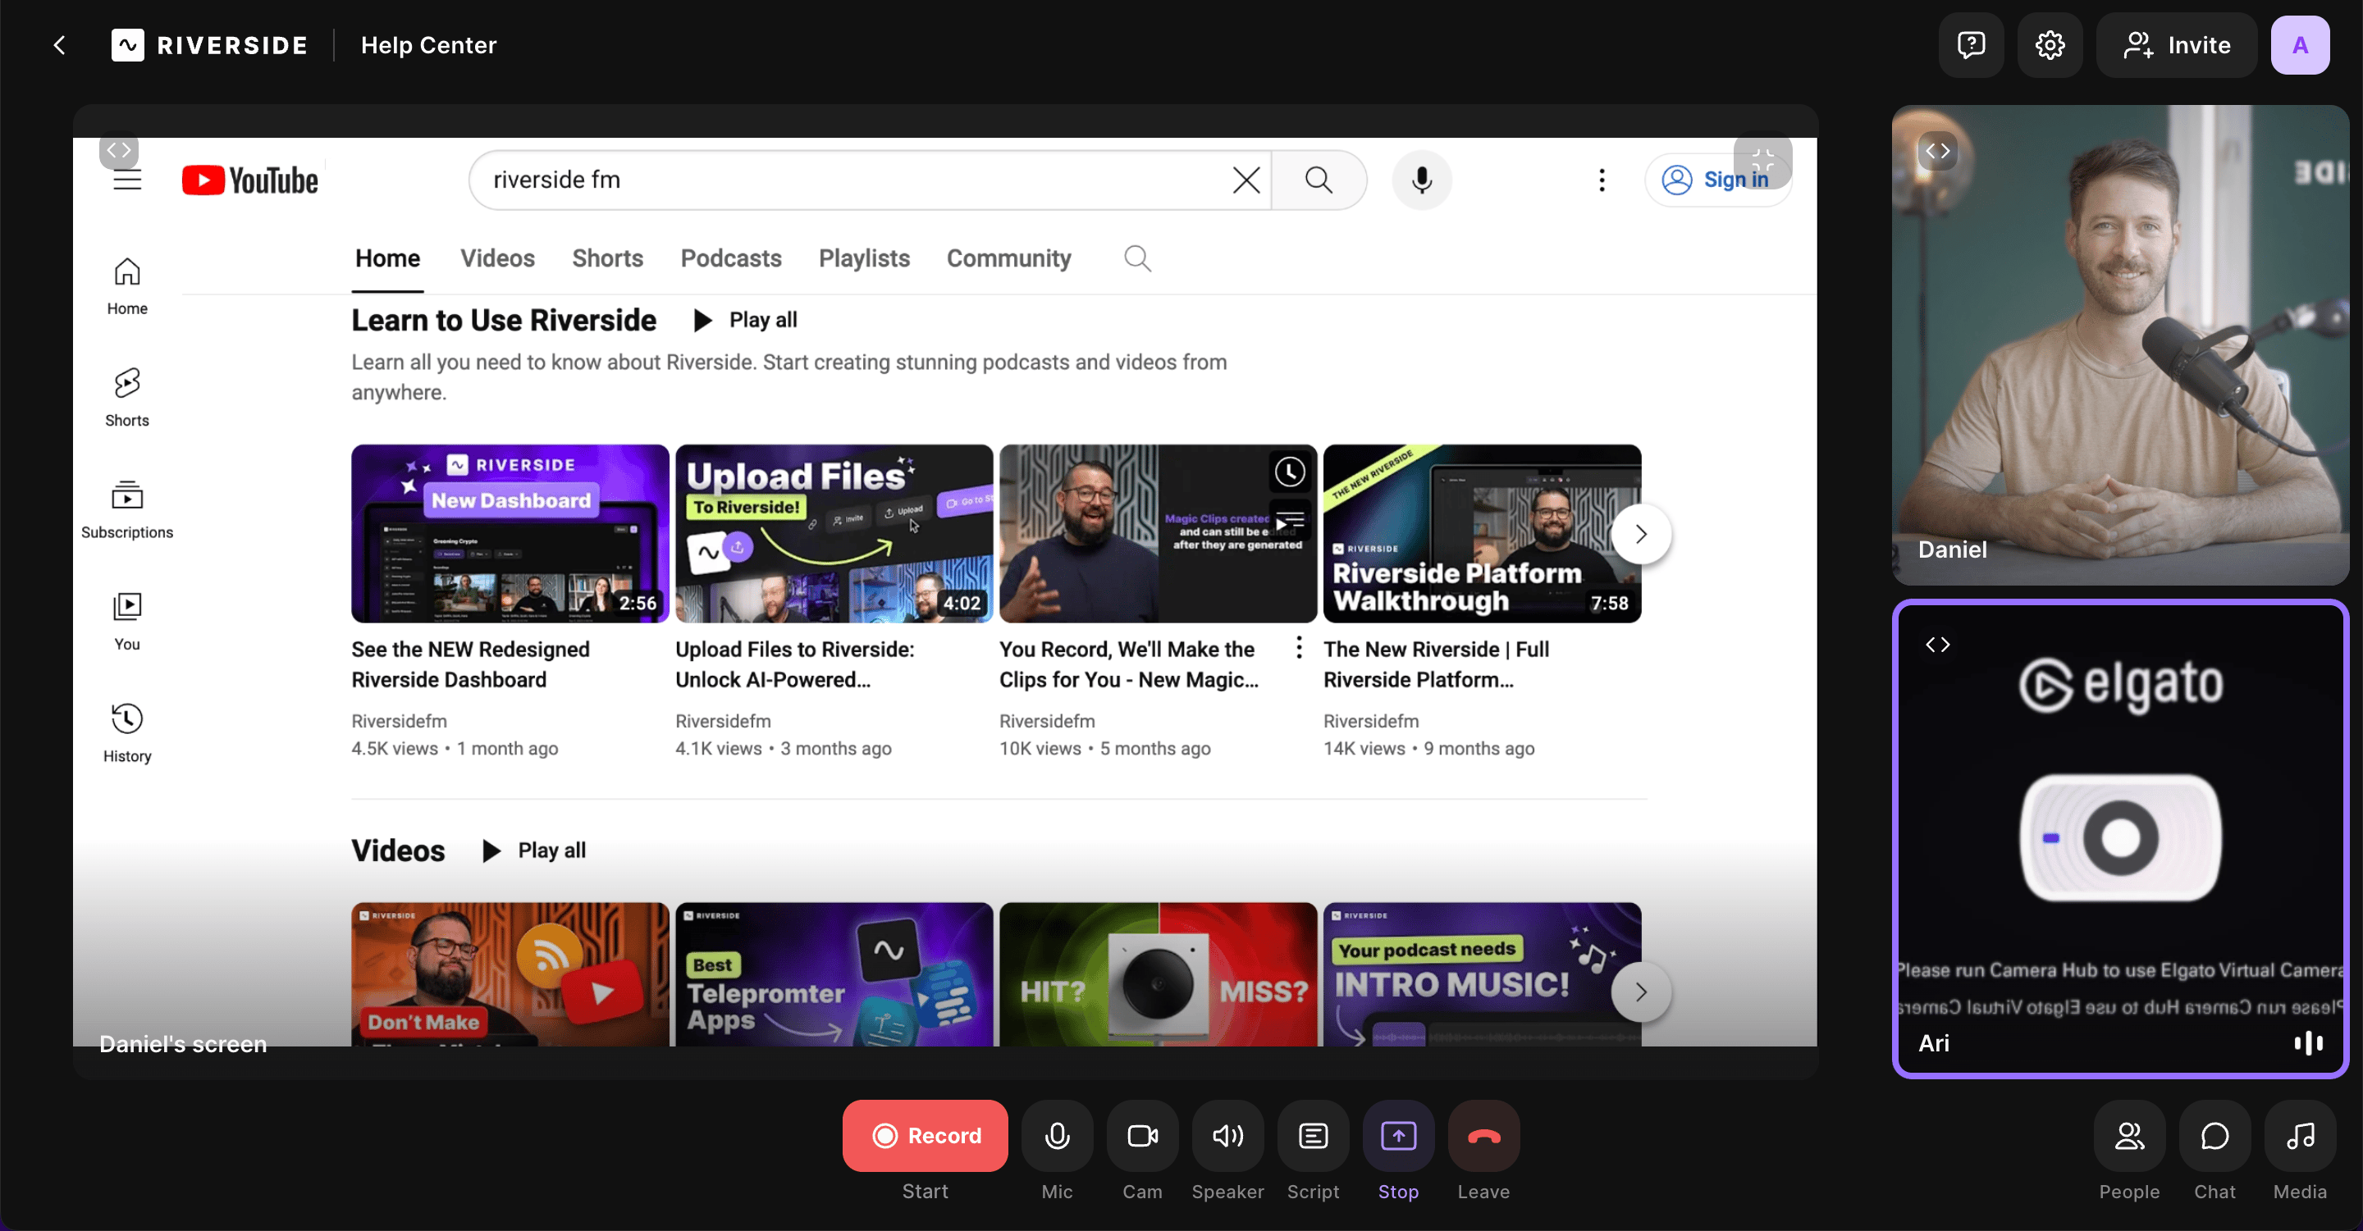Viewport: 2363px width, 1231px height.
Task: Open the Chat panel
Action: pyautogui.click(x=2214, y=1136)
